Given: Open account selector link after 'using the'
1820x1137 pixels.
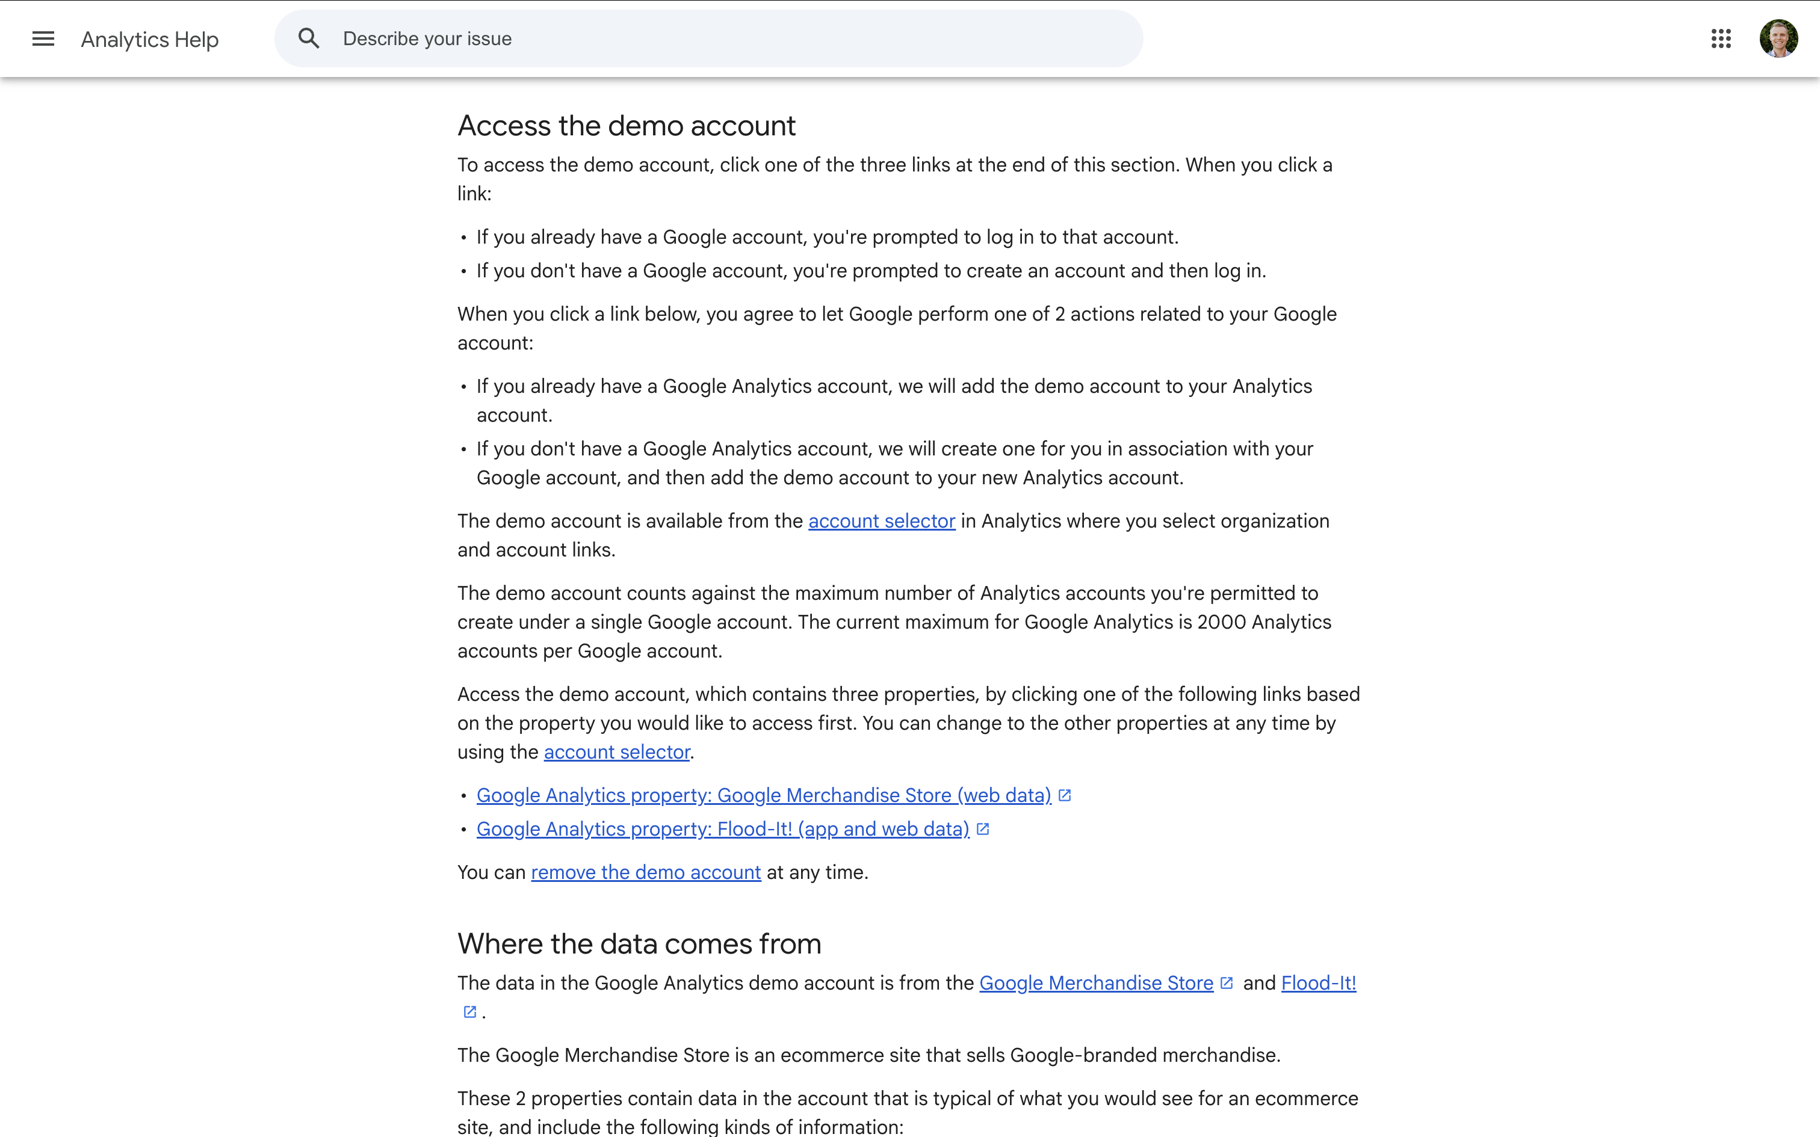Looking at the screenshot, I should coord(617,752).
